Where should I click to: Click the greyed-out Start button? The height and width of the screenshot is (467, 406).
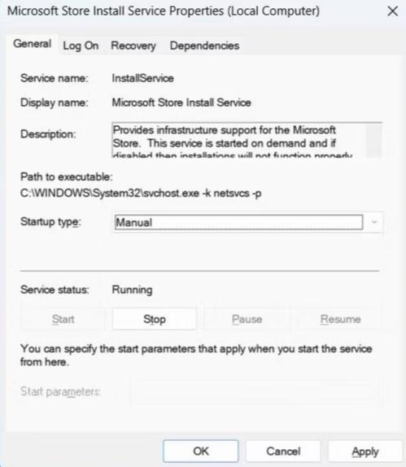tap(63, 319)
